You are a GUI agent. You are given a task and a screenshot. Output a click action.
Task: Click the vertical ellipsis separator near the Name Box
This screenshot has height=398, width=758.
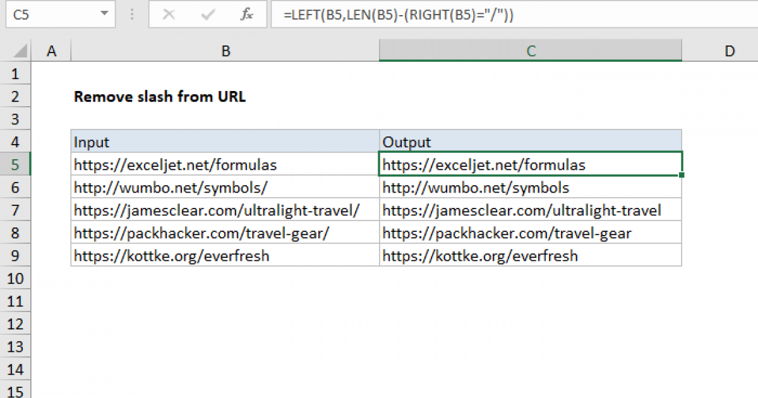131,15
